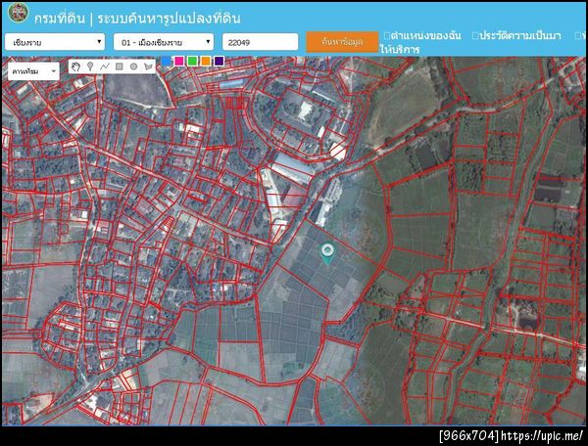Click the teal location marker on map
588x446 pixels.
coord(327,253)
